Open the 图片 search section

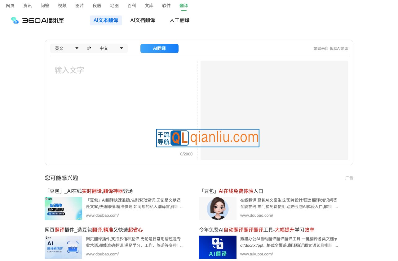pos(79,5)
